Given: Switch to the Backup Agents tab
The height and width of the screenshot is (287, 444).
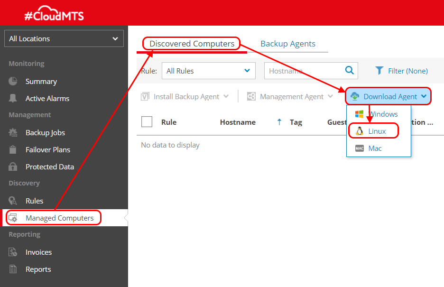Looking at the screenshot, I should pyautogui.click(x=287, y=44).
